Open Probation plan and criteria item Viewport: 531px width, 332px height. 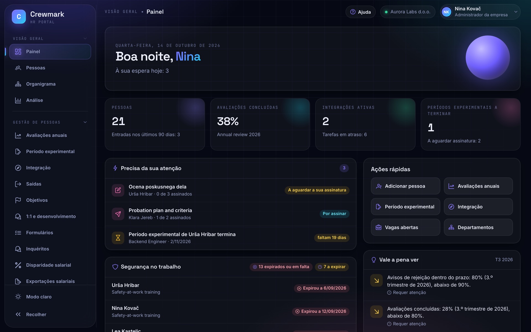[230, 214]
